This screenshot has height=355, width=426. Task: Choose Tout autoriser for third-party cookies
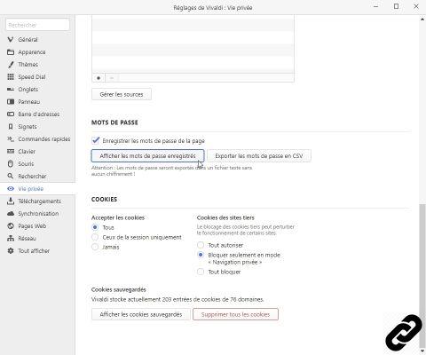[201, 245]
